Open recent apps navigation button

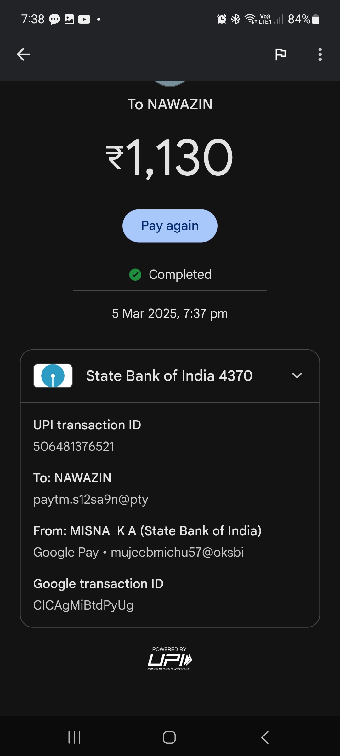(x=74, y=737)
